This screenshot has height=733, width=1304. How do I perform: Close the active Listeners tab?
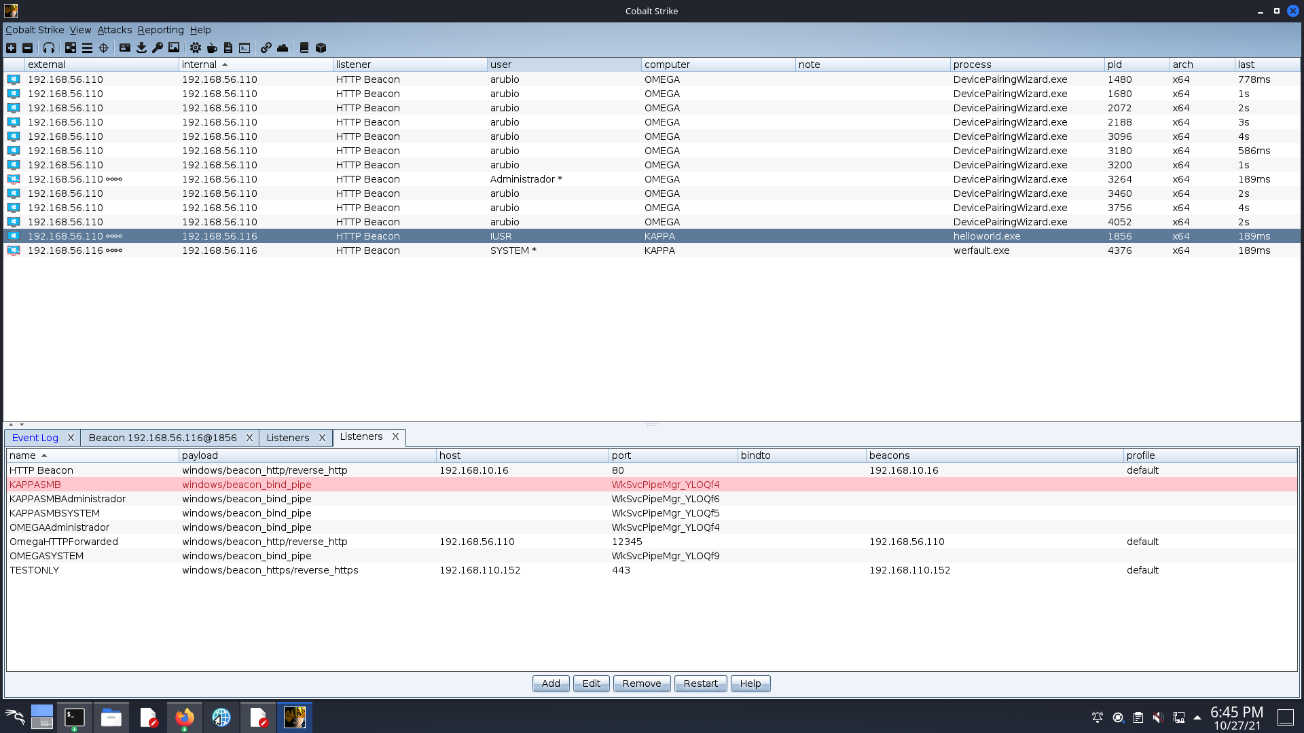pyautogui.click(x=395, y=436)
